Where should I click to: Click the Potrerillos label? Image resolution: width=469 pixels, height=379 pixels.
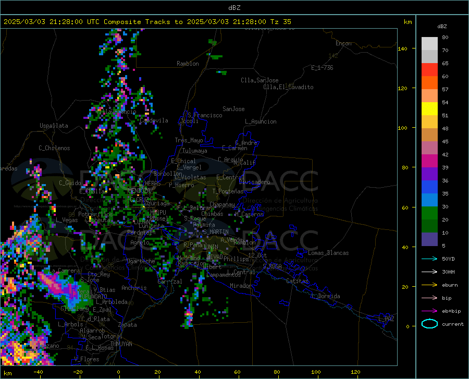click(95, 214)
